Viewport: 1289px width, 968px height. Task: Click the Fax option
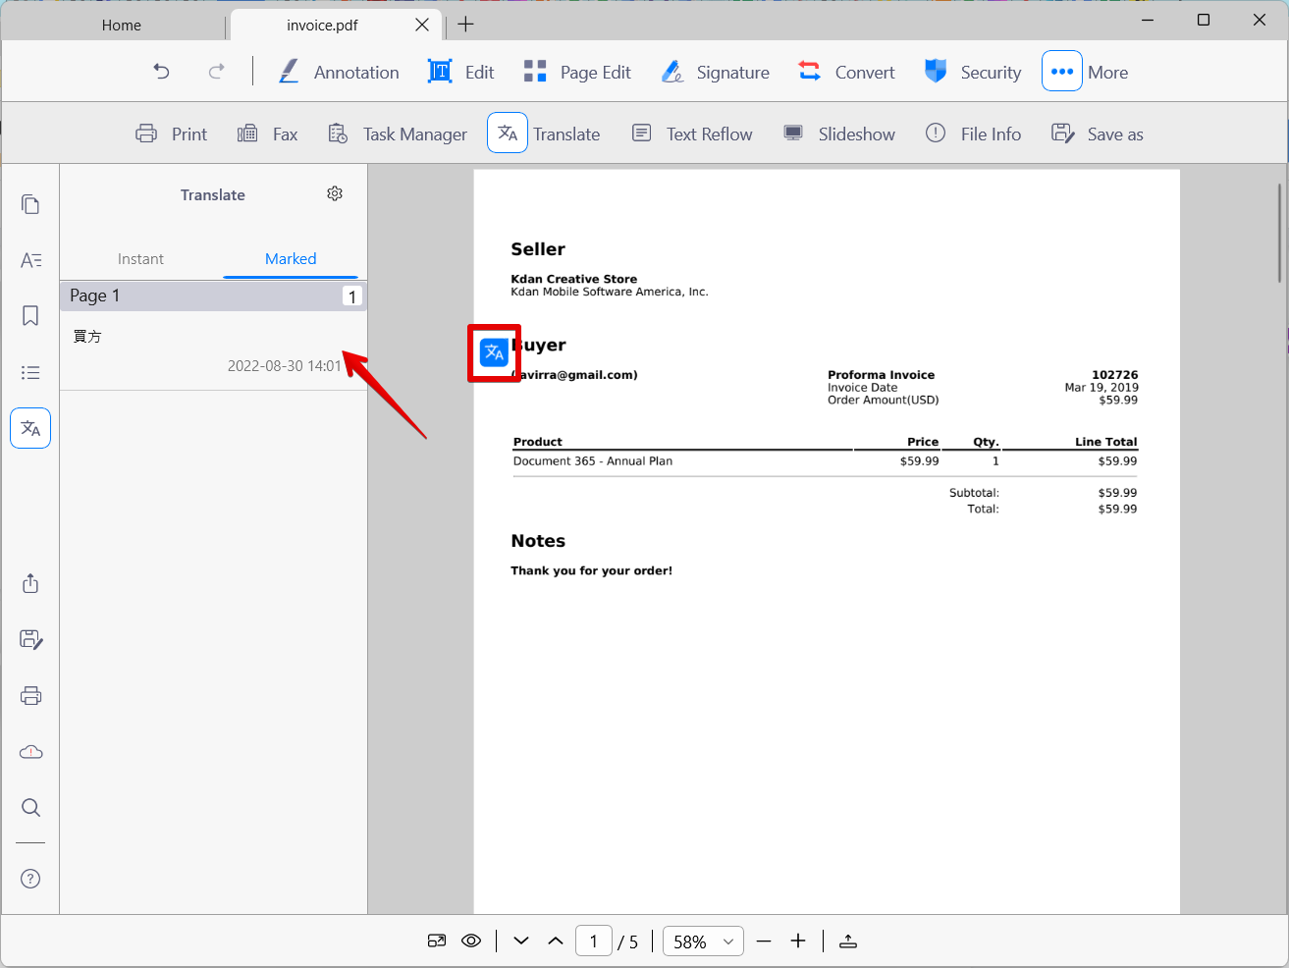(267, 134)
